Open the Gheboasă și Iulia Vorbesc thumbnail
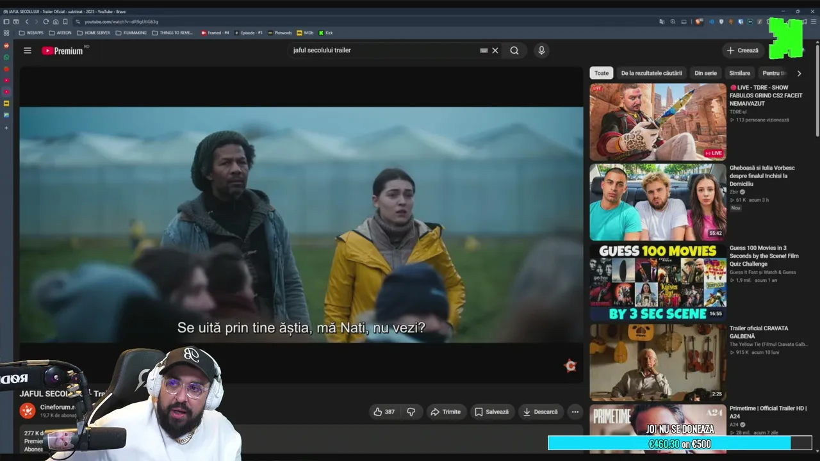820x461 pixels. click(x=658, y=202)
